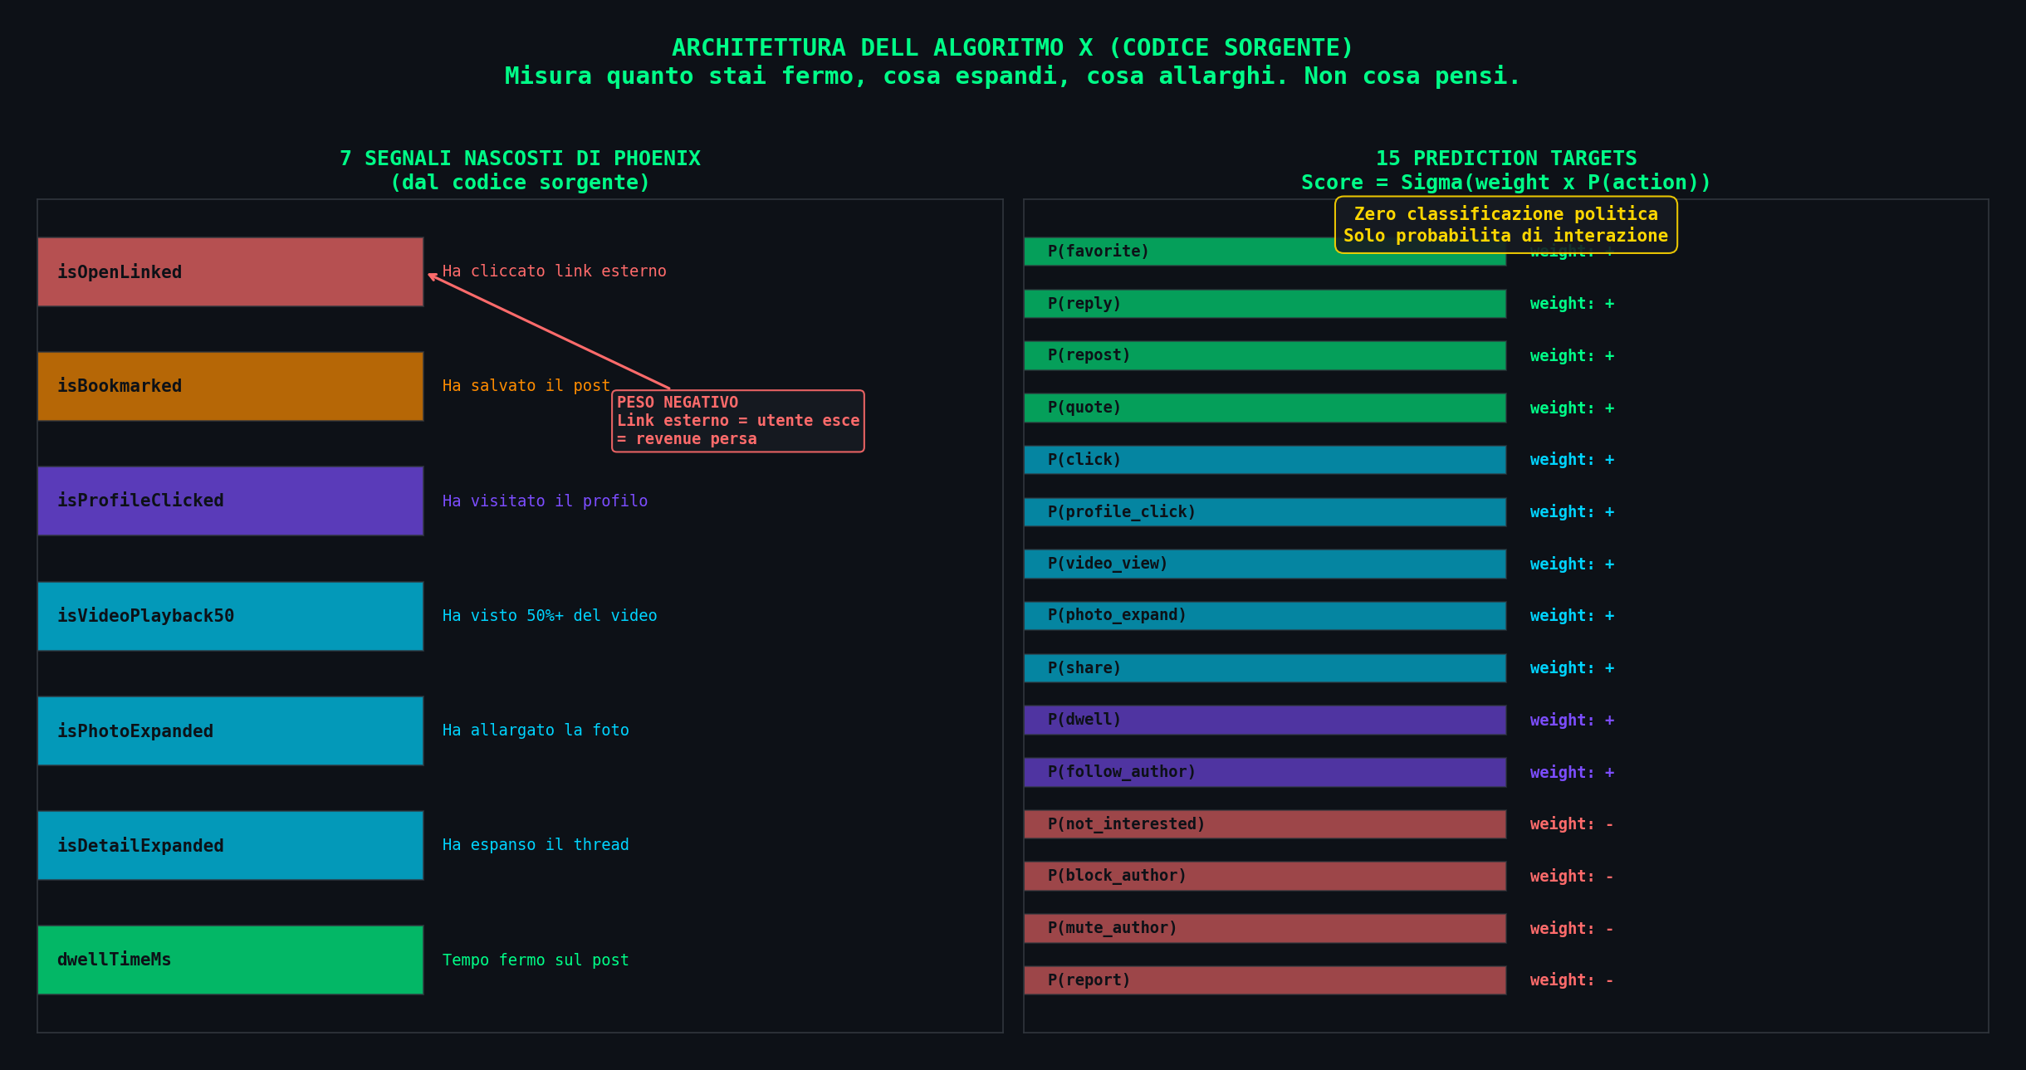Screen dimensions: 2026x1070
Task: Click the Zero classificazione politica callout
Action: (x=1505, y=225)
